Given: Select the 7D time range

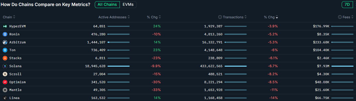Looking at the screenshot, I should pos(347,5).
